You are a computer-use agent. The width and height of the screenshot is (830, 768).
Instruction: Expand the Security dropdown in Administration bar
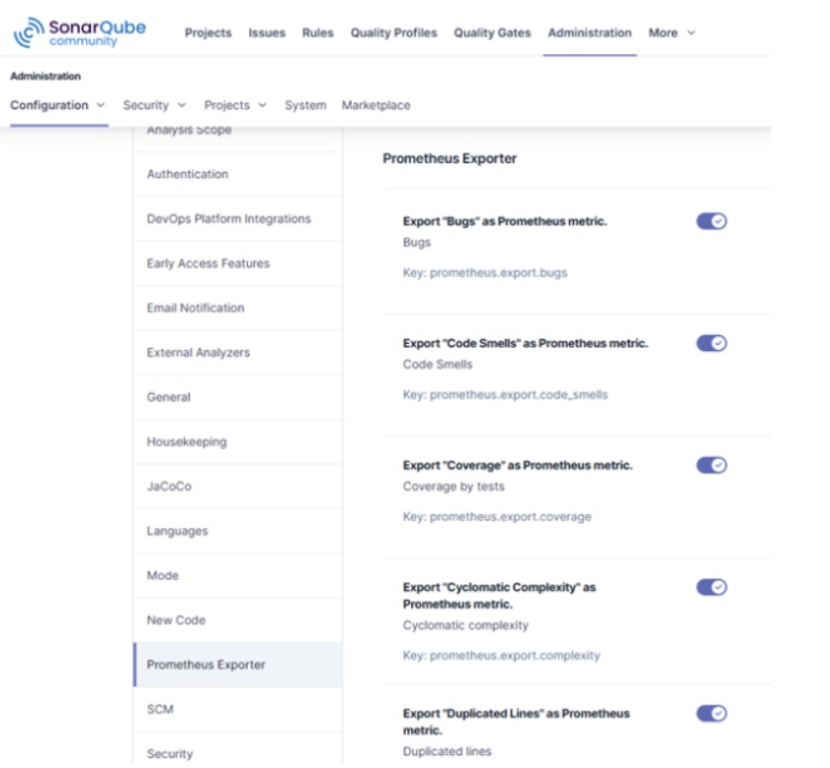(154, 105)
